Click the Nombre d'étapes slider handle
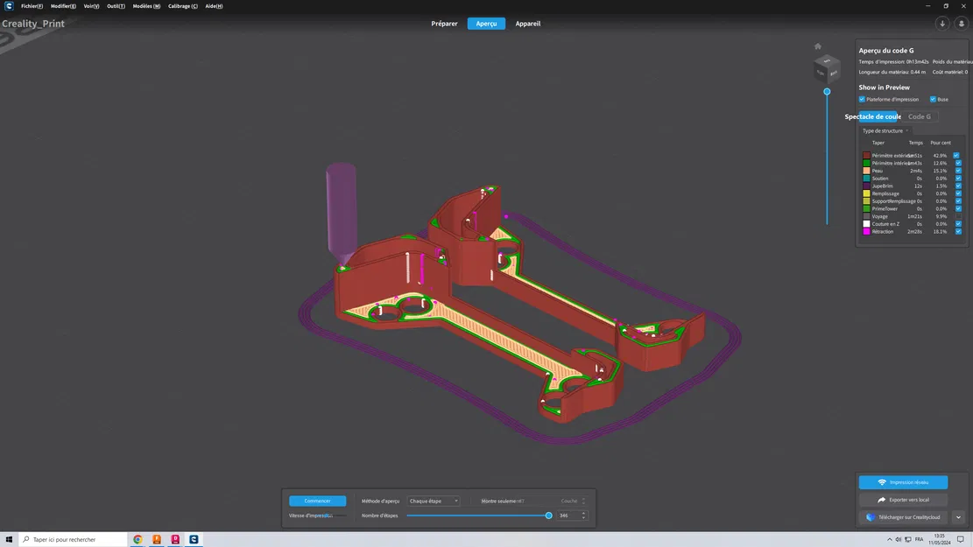Image resolution: width=973 pixels, height=547 pixels. click(x=549, y=515)
